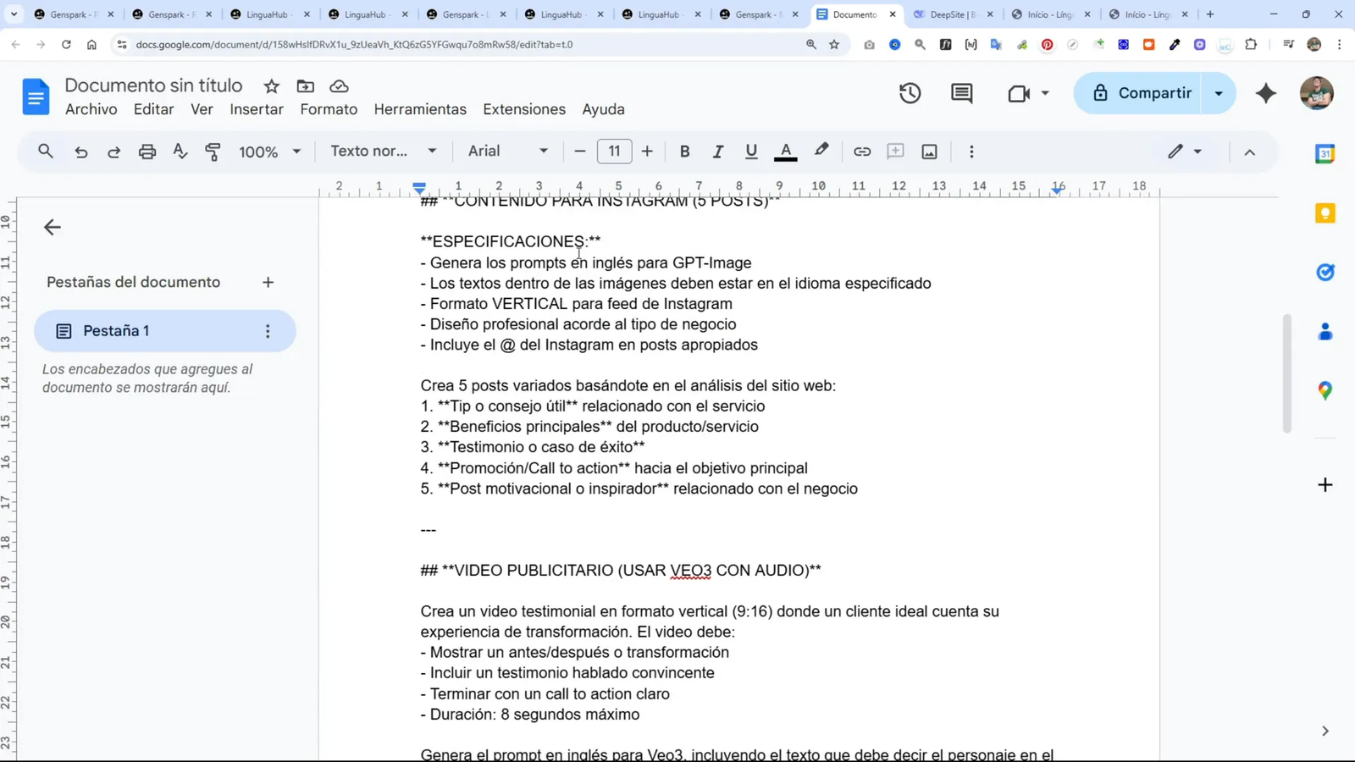Open Google Keep from the side panel
The height and width of the screenshot is (762, 1355).
pyautogui.click(x=1324, y=213)
